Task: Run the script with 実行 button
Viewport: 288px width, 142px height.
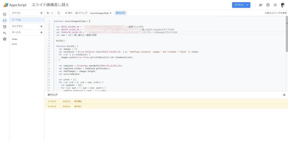Action: [x=69, y=13]
